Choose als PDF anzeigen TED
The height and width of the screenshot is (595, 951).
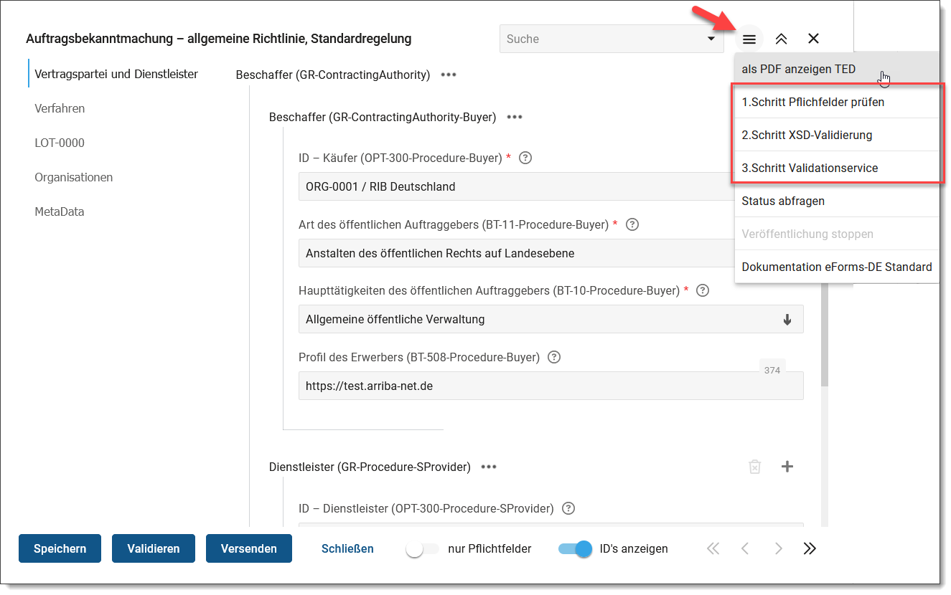tap(798, 70)
